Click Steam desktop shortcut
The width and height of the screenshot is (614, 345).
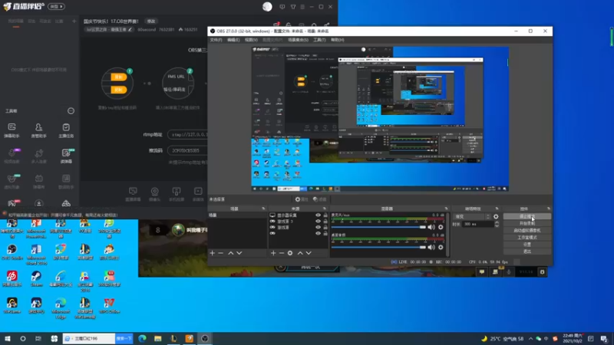point(36,279)
